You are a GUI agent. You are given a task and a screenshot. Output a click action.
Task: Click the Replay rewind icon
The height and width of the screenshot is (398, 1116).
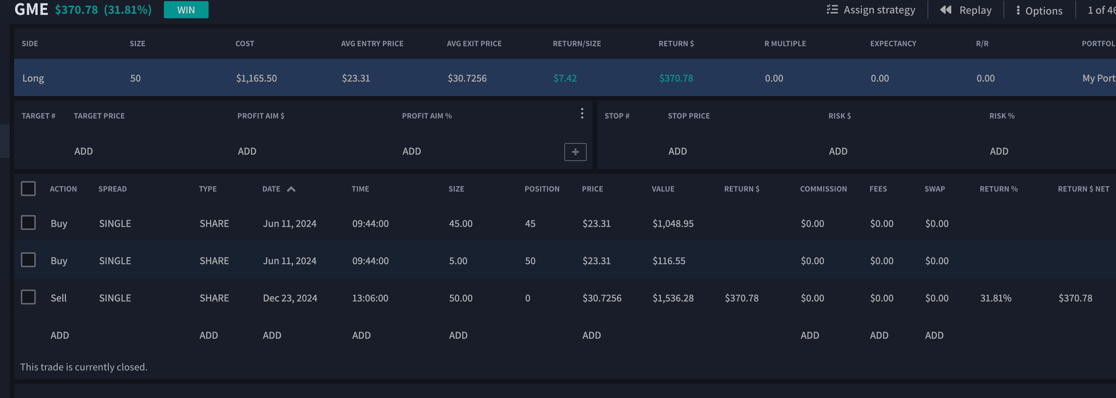945,10
